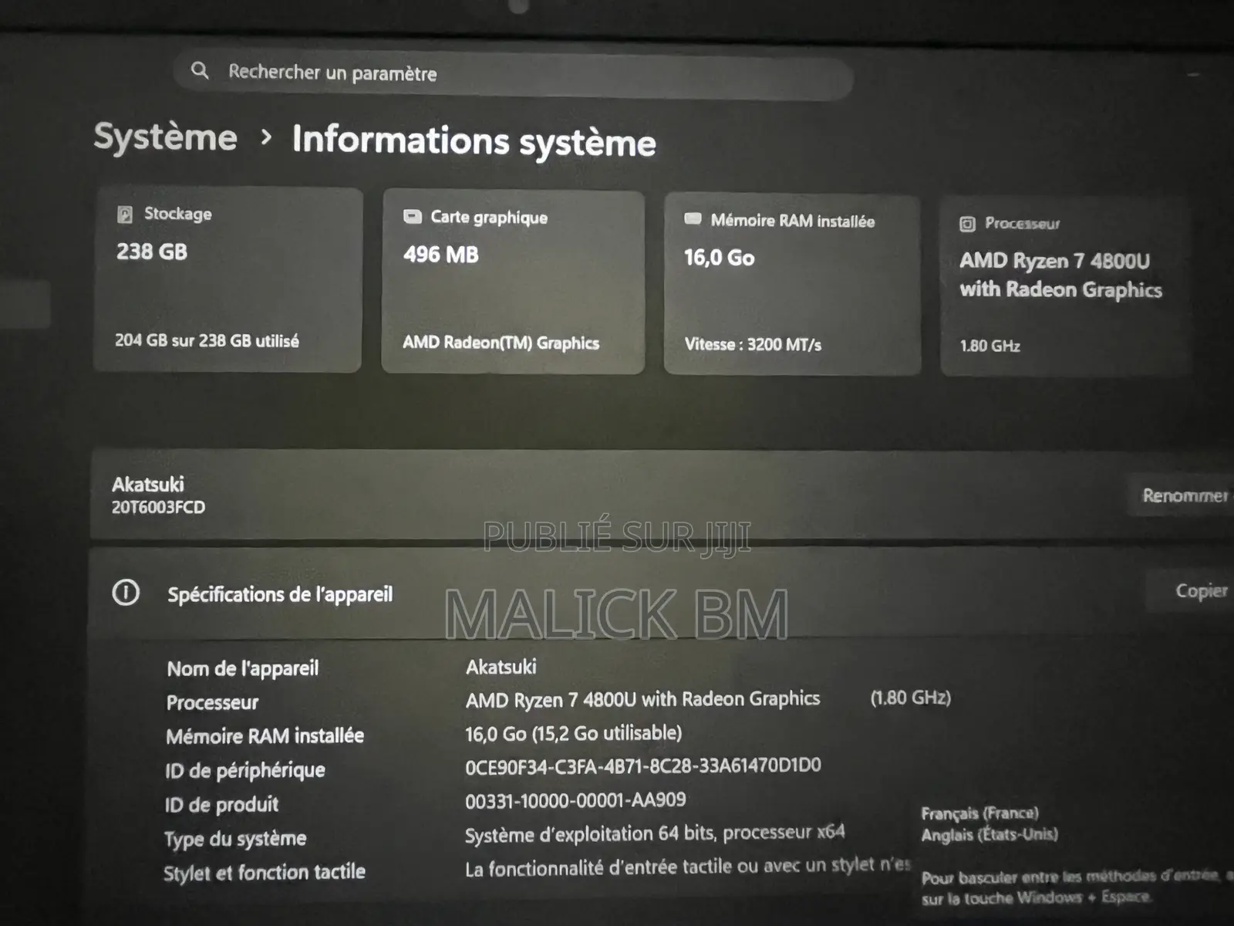Select the '1.80 GHz' text in Processeur card

(990, 346)
